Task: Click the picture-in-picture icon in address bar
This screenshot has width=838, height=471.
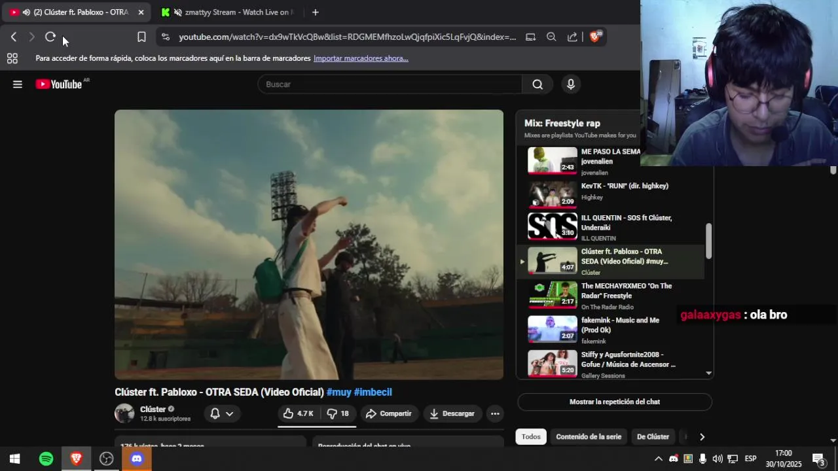Action: (530, 37)
